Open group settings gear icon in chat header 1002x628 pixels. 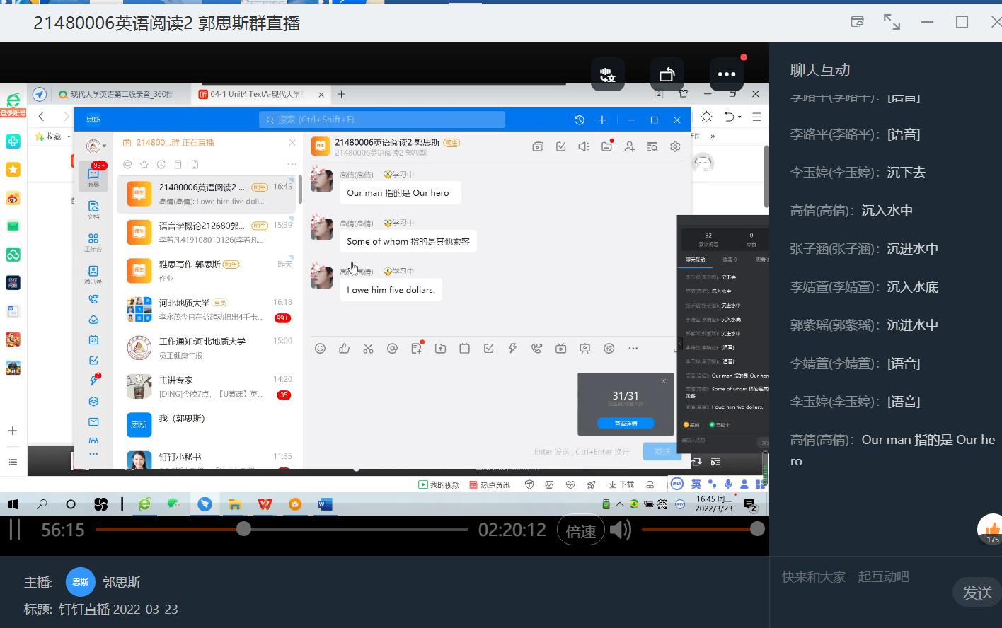pos(675,146)
